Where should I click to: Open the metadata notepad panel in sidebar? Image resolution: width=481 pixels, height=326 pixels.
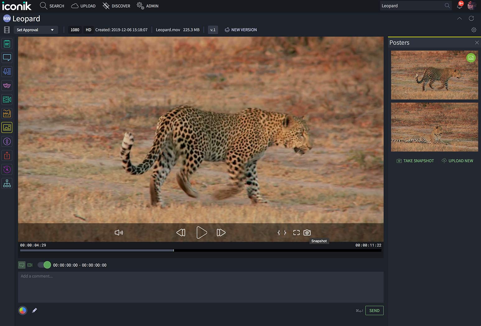[x=7, y=44]
